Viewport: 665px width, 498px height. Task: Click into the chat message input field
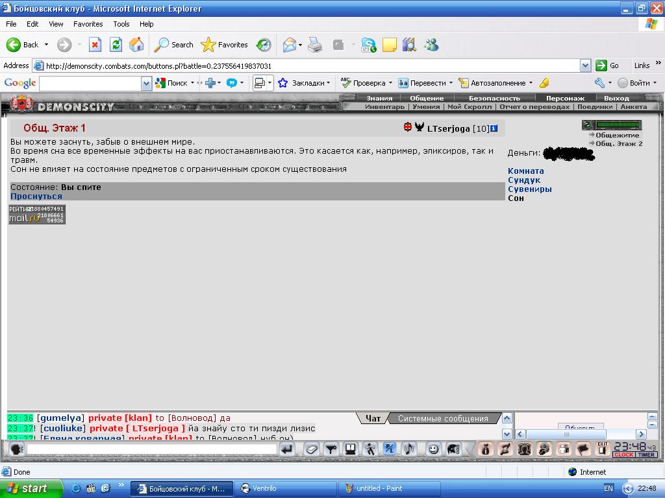[x=151, y=449]
